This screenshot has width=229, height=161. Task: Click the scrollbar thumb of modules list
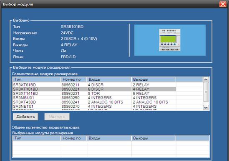(x=206, y=92)
